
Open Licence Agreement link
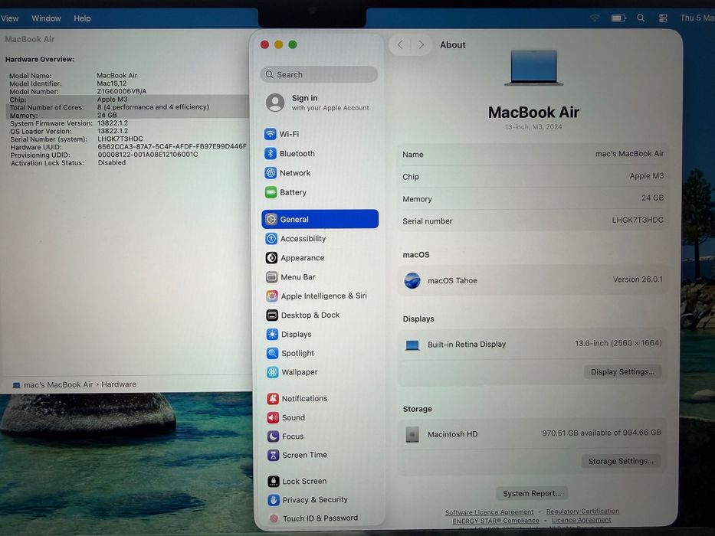click(582, 520)
